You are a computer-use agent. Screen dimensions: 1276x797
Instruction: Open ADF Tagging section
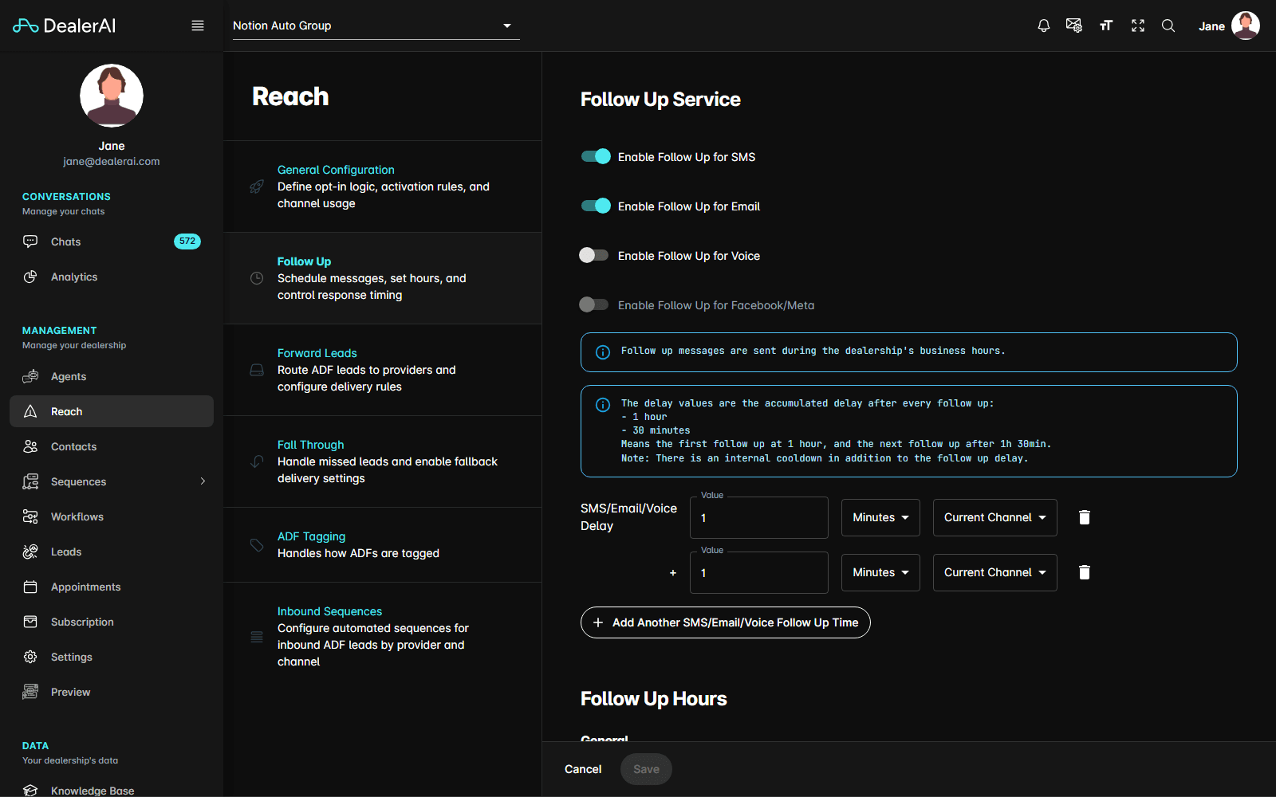click(x=383, y=545)
